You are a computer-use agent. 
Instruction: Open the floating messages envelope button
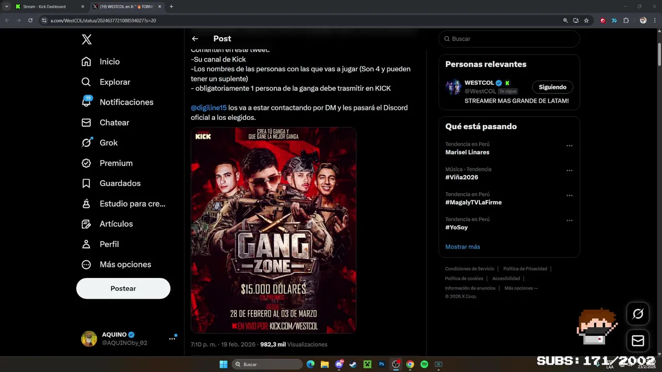click(x=638, y=341)
